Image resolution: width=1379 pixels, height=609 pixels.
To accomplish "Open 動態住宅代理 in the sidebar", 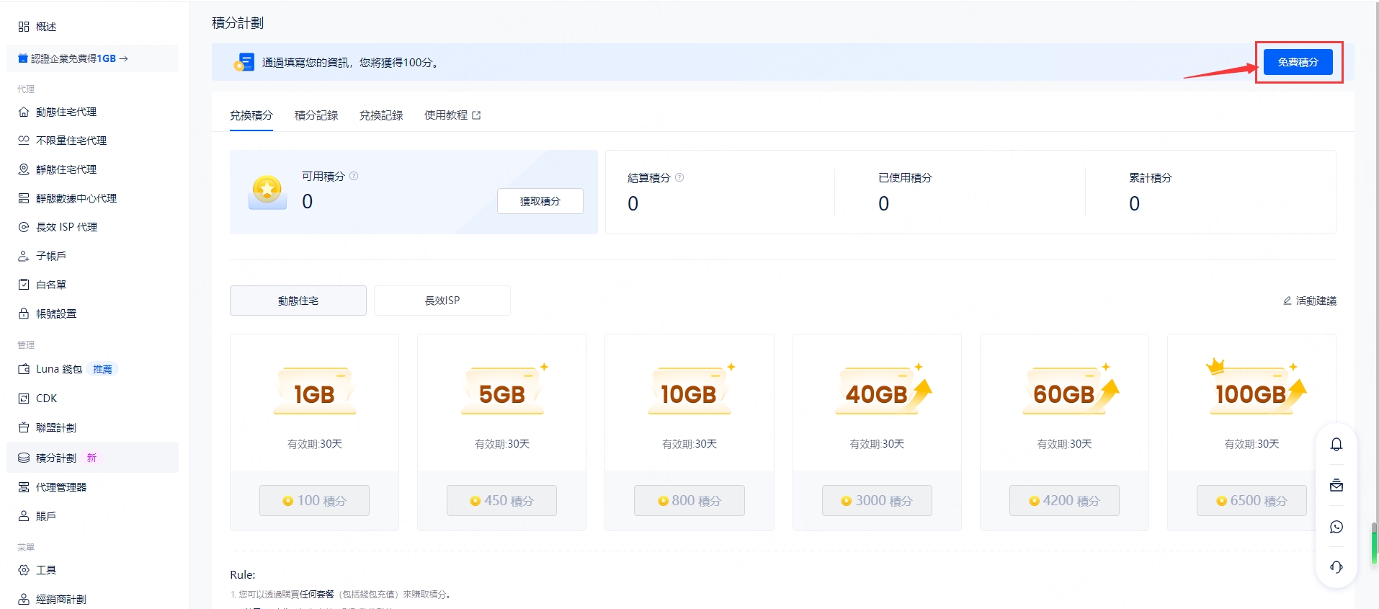I will tap(66, 112).
